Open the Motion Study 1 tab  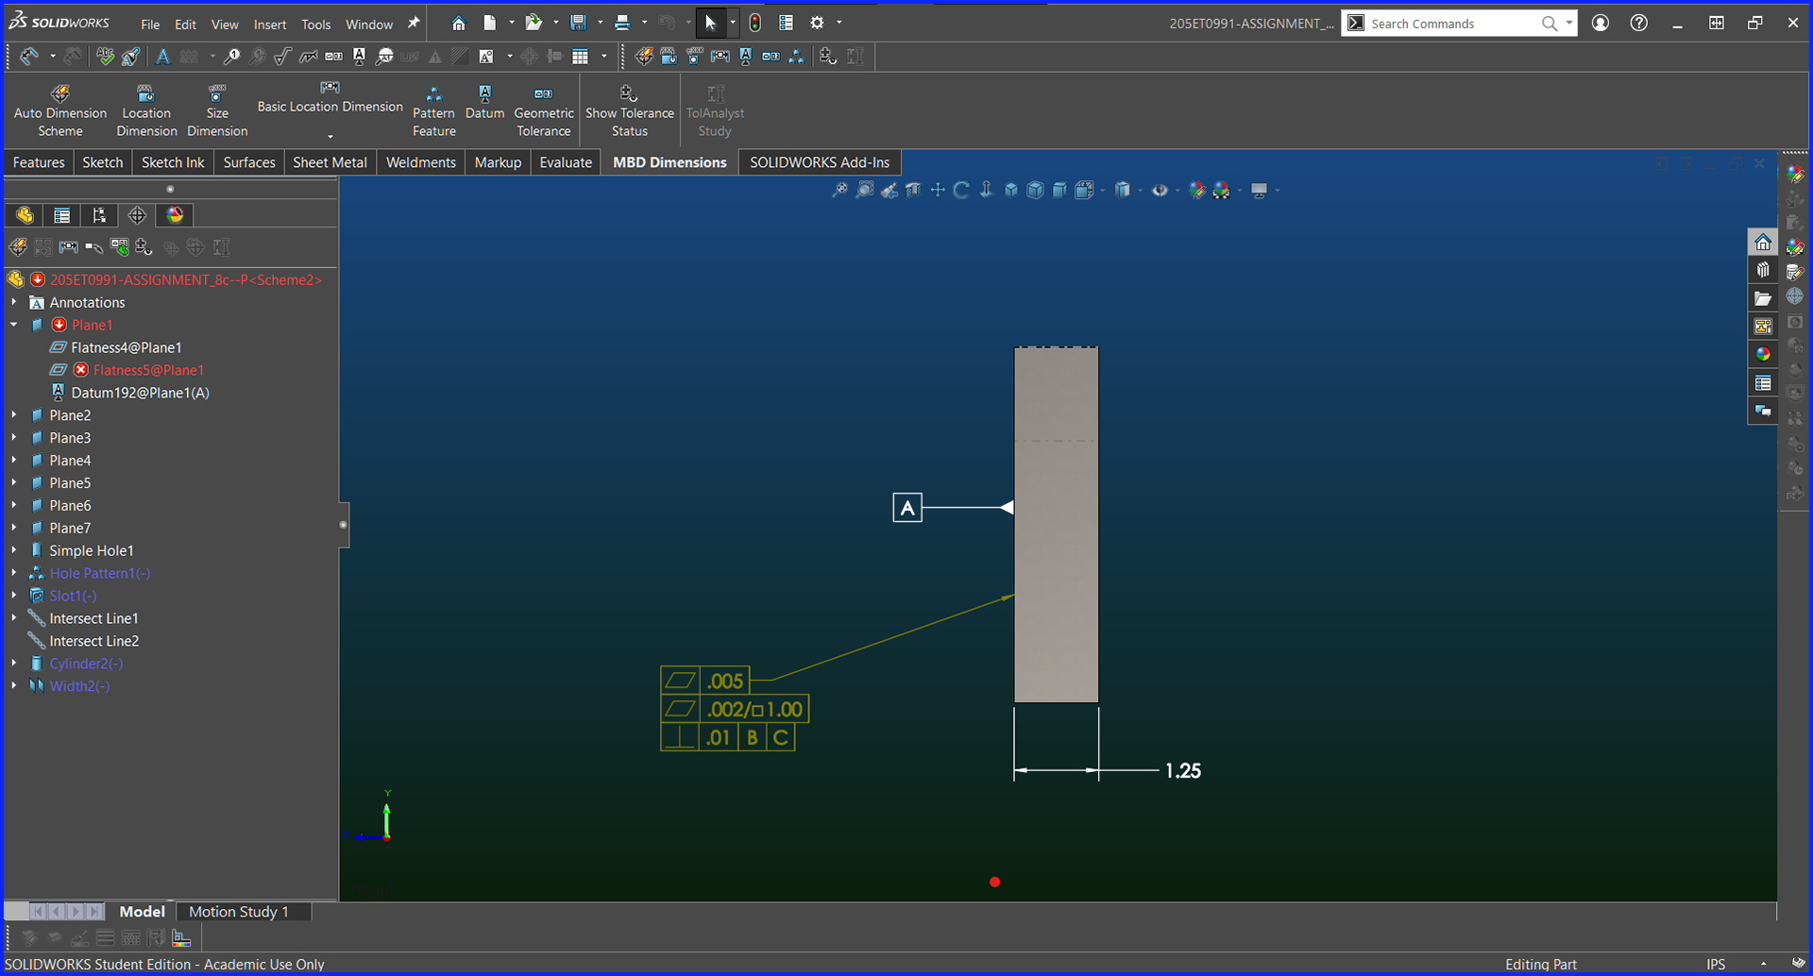[238, 912]
